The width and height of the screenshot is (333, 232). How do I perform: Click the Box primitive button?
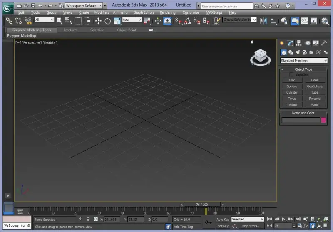pyautogui.click(x=292, y=80)
